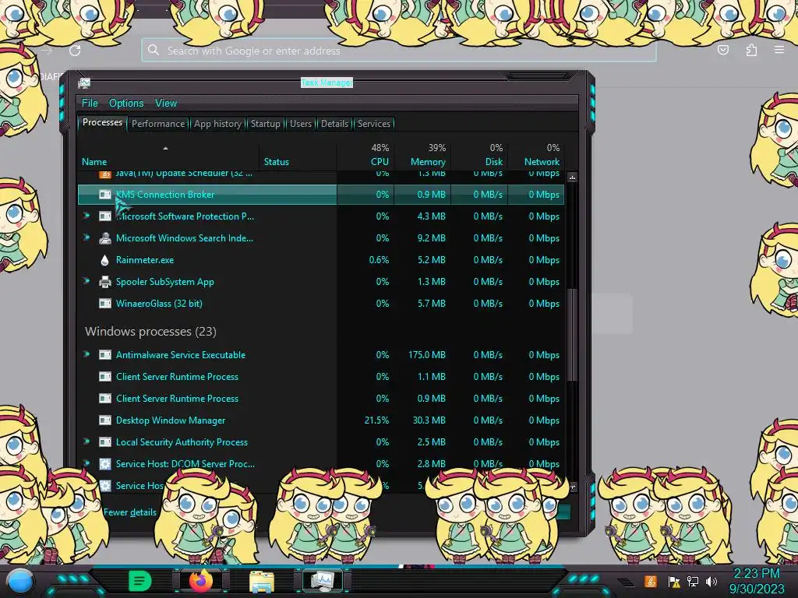
Task: Open the green chat app on the taskbar
Action: click(x=140, y=581)
